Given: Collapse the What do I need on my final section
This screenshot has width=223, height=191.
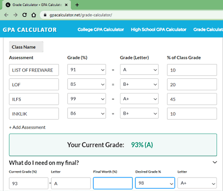Looking at the screenshot, I should 215,162.
